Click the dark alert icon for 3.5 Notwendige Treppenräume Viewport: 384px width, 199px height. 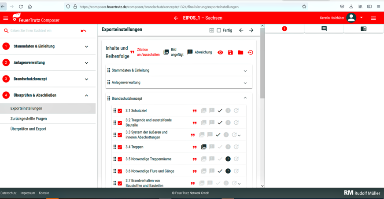pyautogui.click(x=228, y=159)
